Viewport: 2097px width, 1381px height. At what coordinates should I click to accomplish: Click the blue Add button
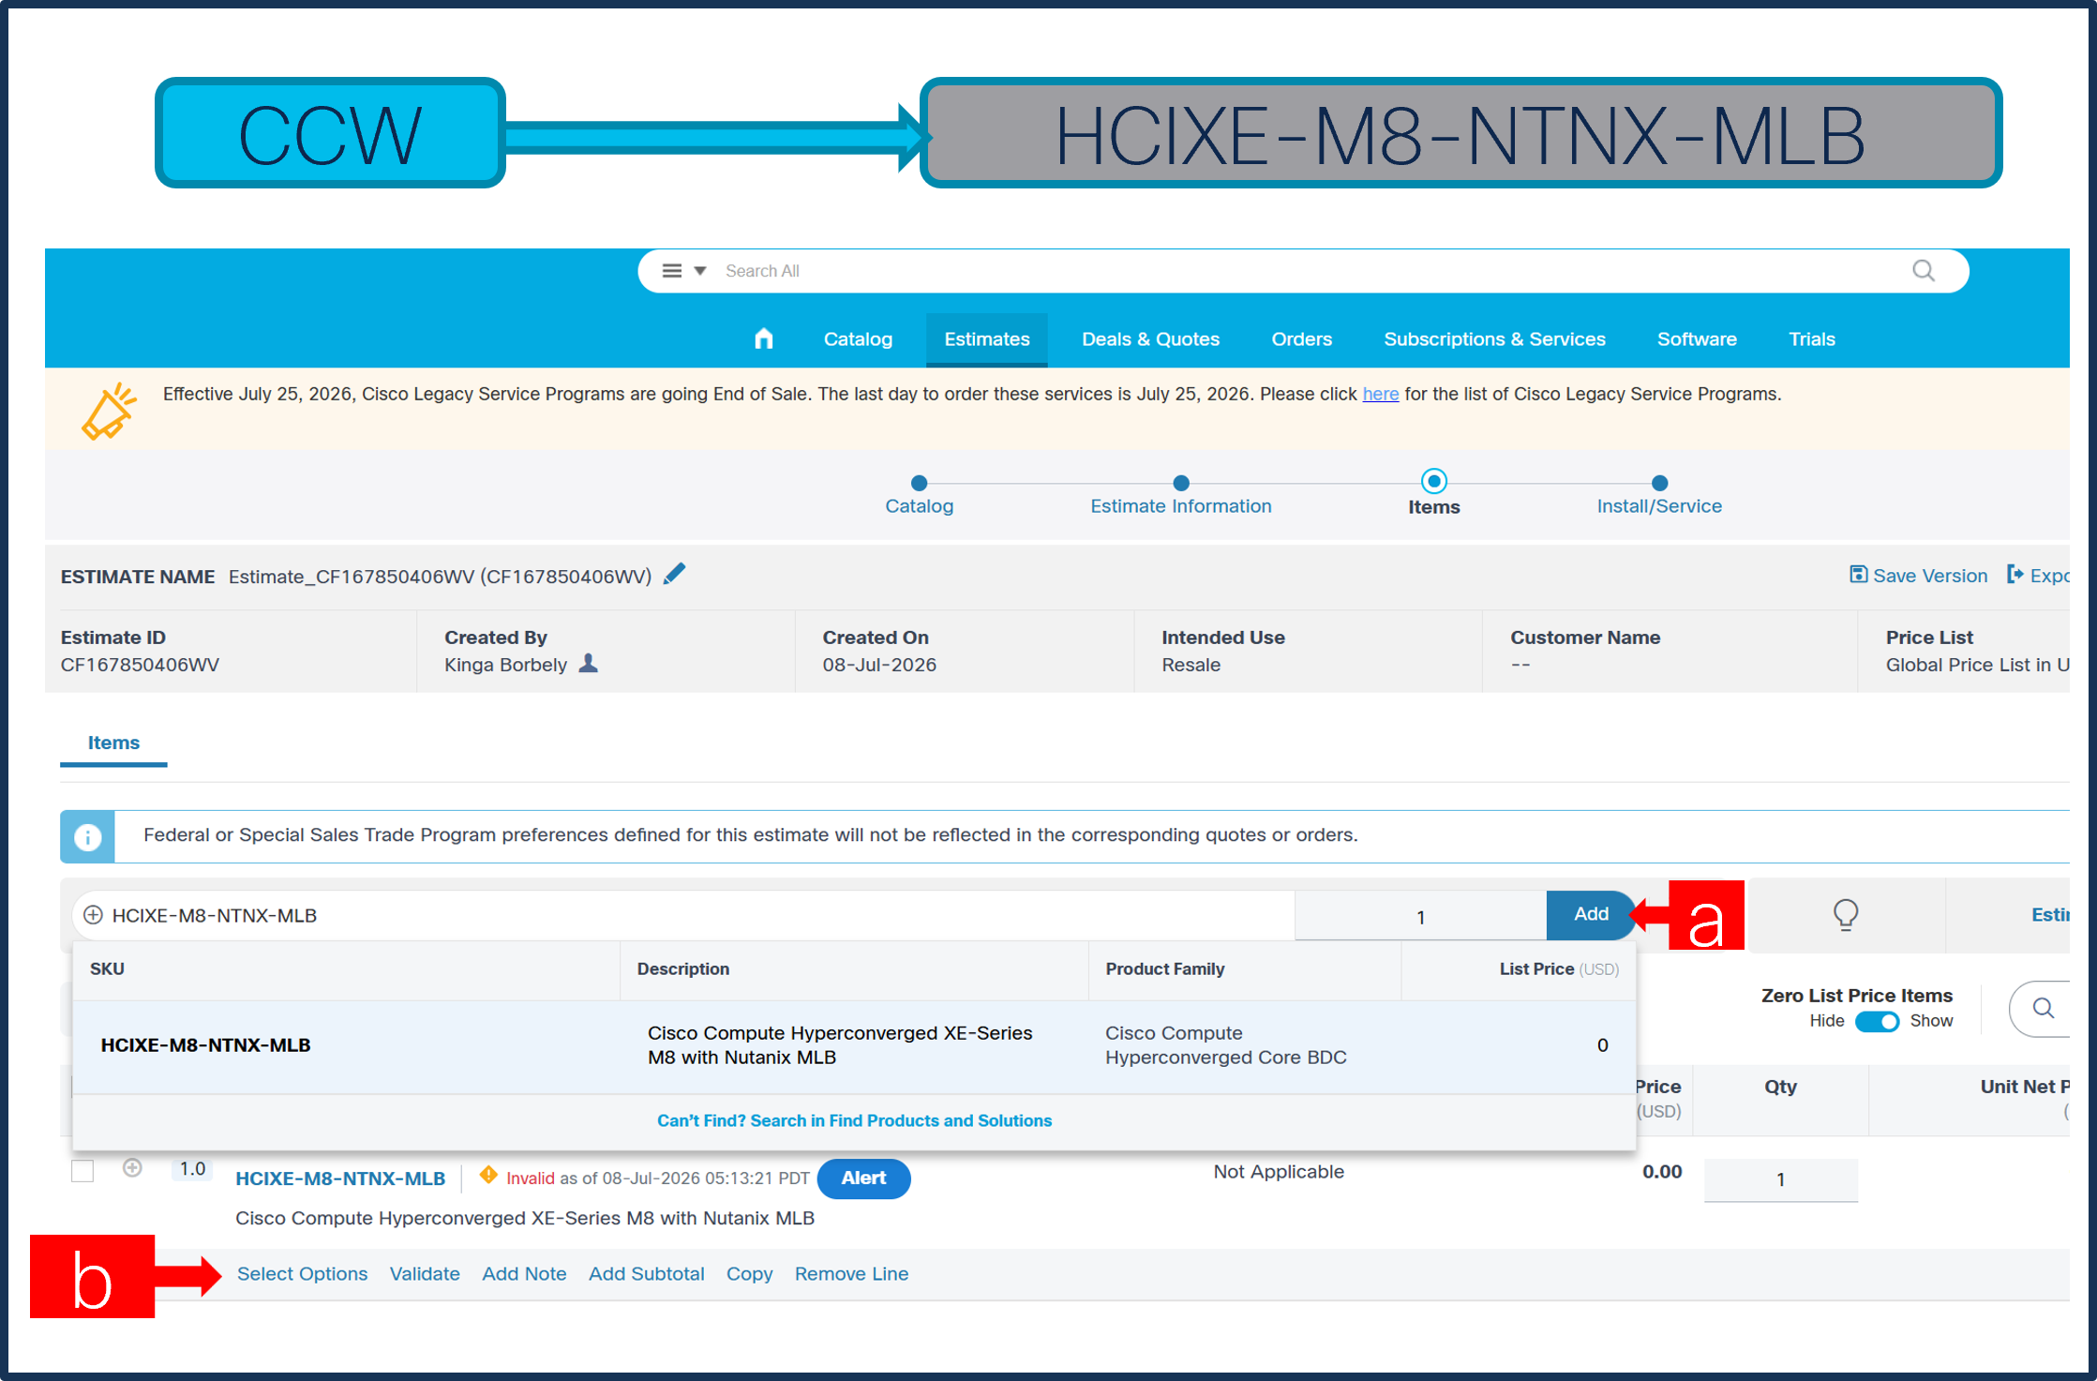coord(1591,914)
